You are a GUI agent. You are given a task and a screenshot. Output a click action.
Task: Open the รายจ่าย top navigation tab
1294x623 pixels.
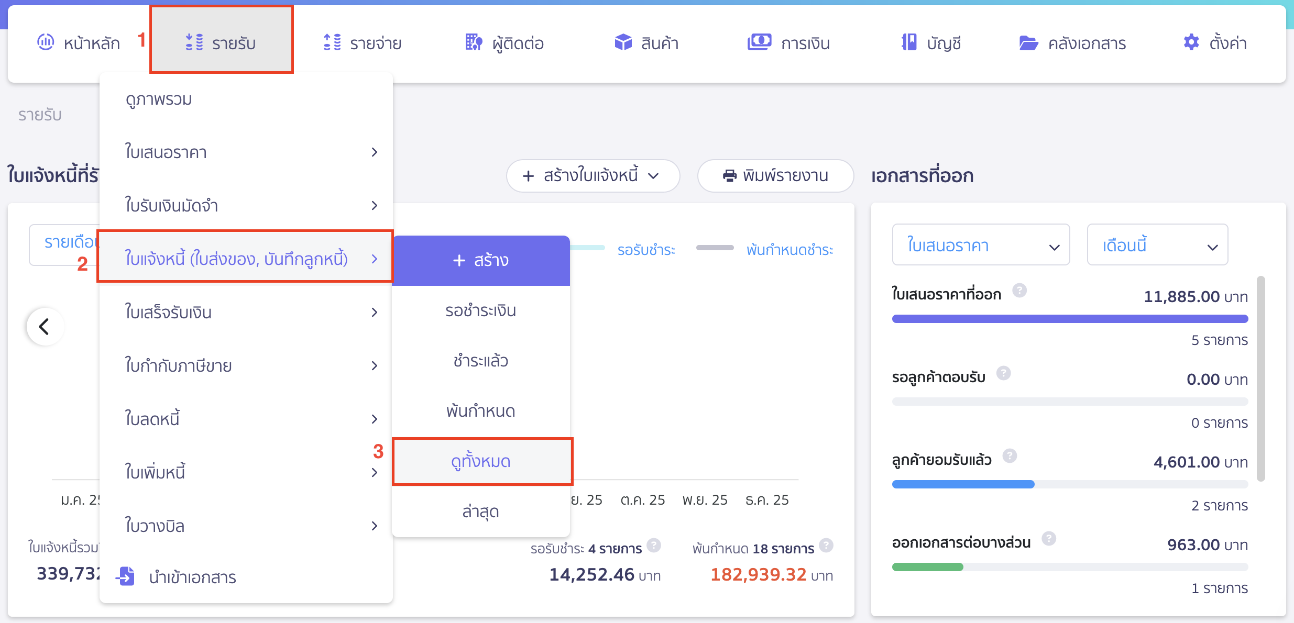363,43
